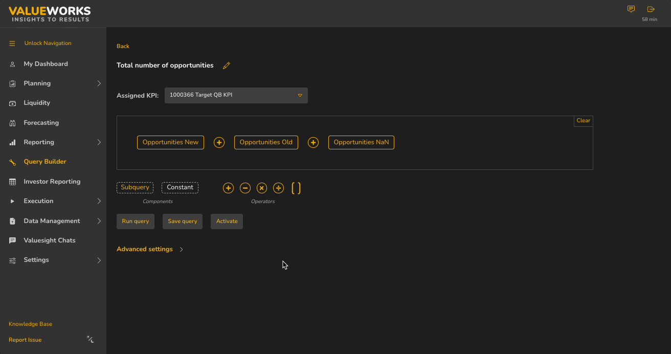Go to Liquidity page
Screen dimensions: 671x354
[x=37, y=103]
